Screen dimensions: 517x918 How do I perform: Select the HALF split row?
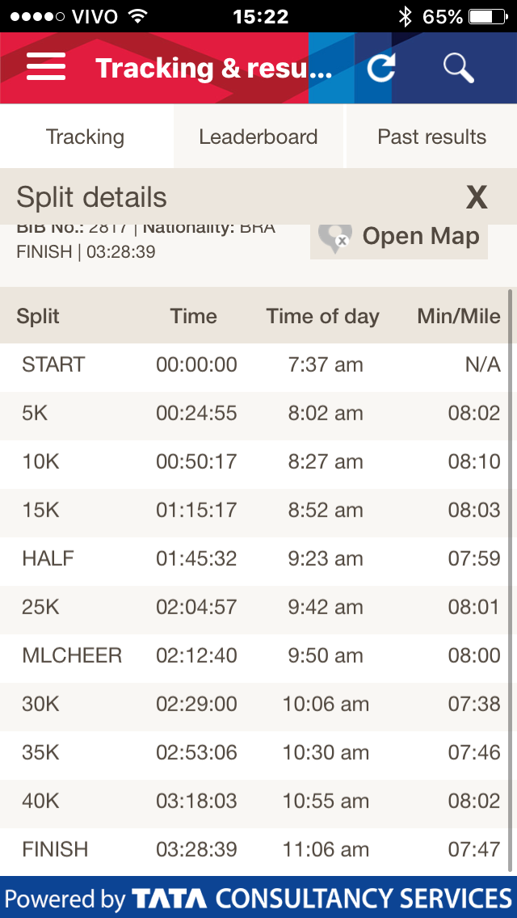coord(258,558)
